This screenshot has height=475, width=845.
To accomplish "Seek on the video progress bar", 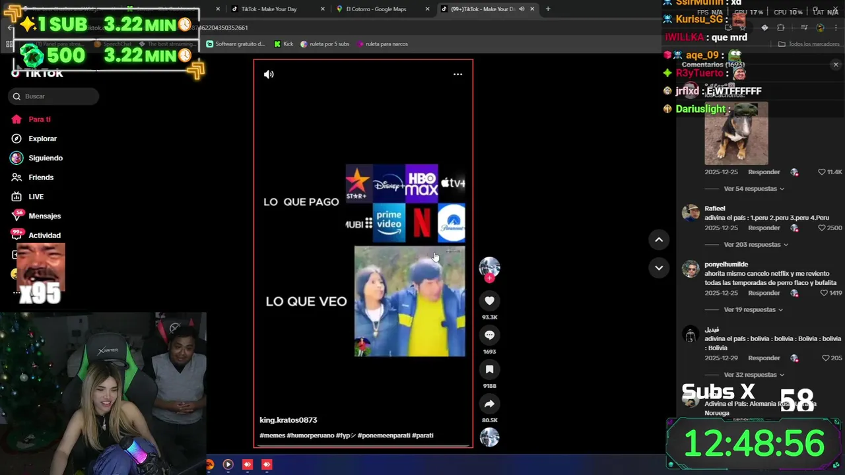I will point(363,447).
